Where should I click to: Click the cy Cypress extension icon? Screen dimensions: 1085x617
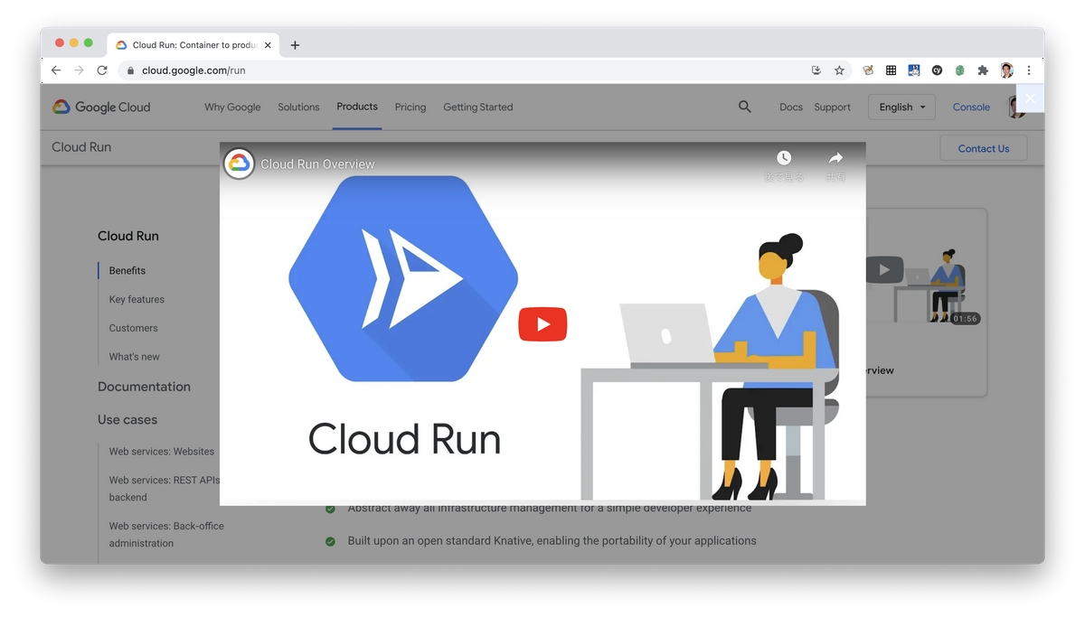pos(937,70)
